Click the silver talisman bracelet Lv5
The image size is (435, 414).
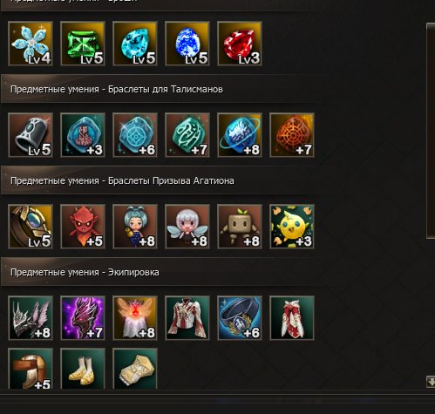[x=31, y=135]
